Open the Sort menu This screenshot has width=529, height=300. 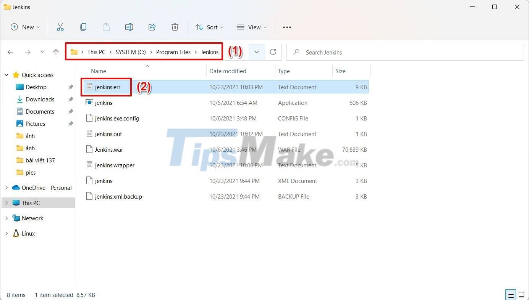(209, 27)
